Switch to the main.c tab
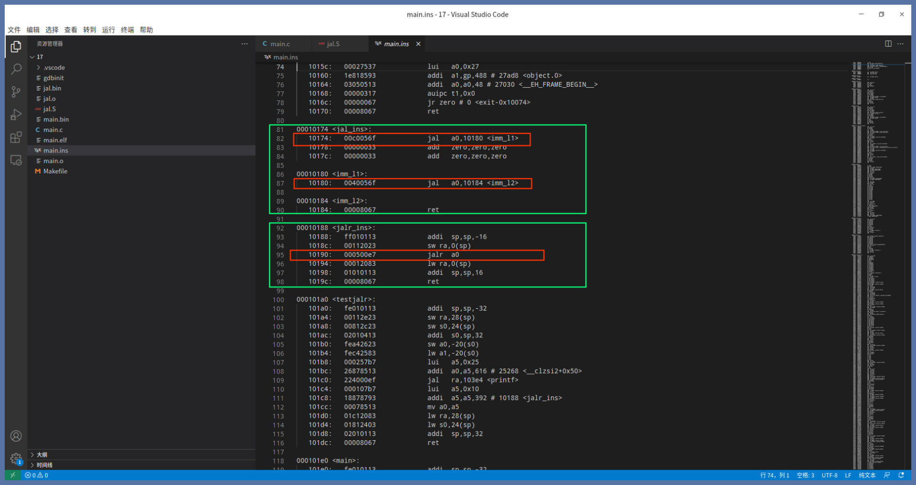916x485 pixels. (280, 44)
